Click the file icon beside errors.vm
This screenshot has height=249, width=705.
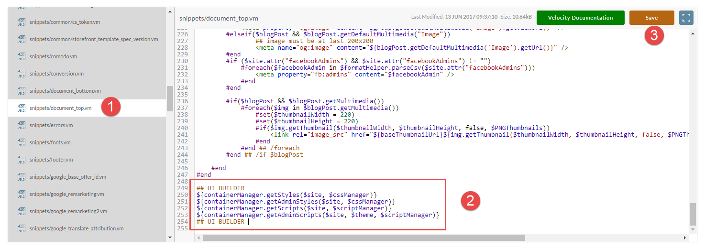point(21,125)
